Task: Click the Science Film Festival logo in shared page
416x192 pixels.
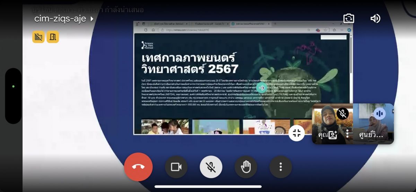Action: (148, 45)
